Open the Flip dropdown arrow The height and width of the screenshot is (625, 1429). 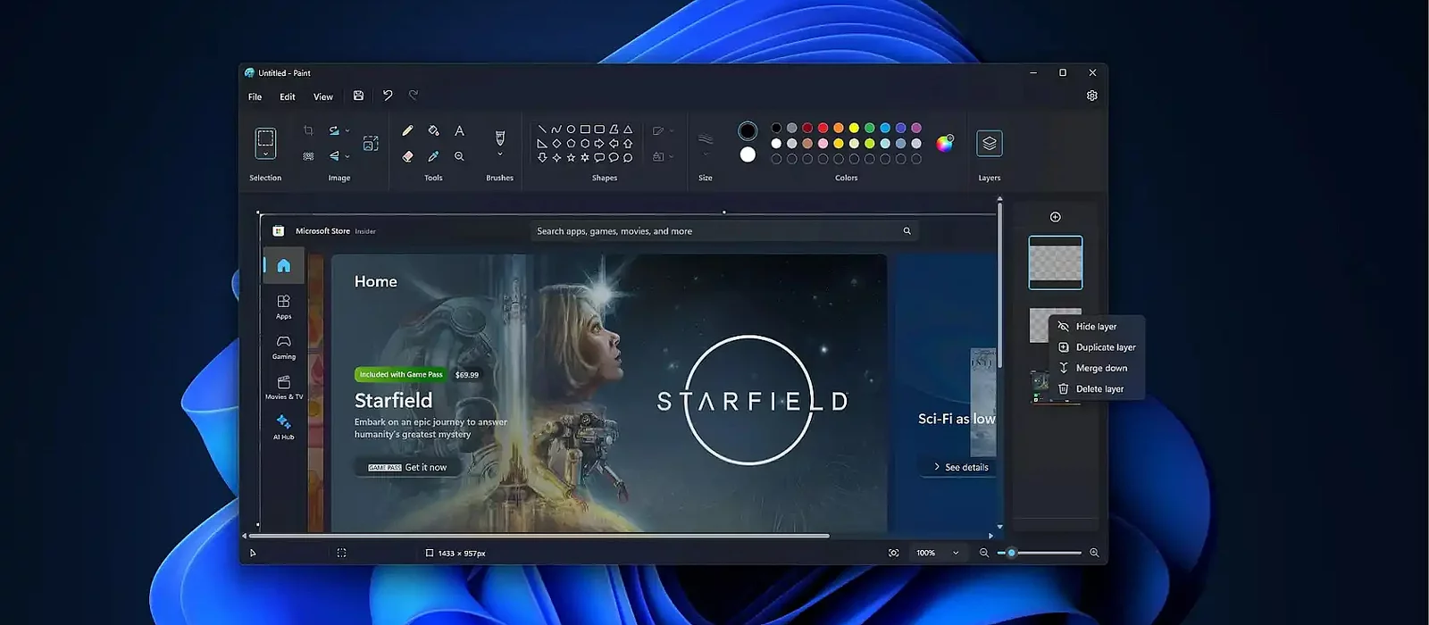pyautogui.click(x=347, y=156)
